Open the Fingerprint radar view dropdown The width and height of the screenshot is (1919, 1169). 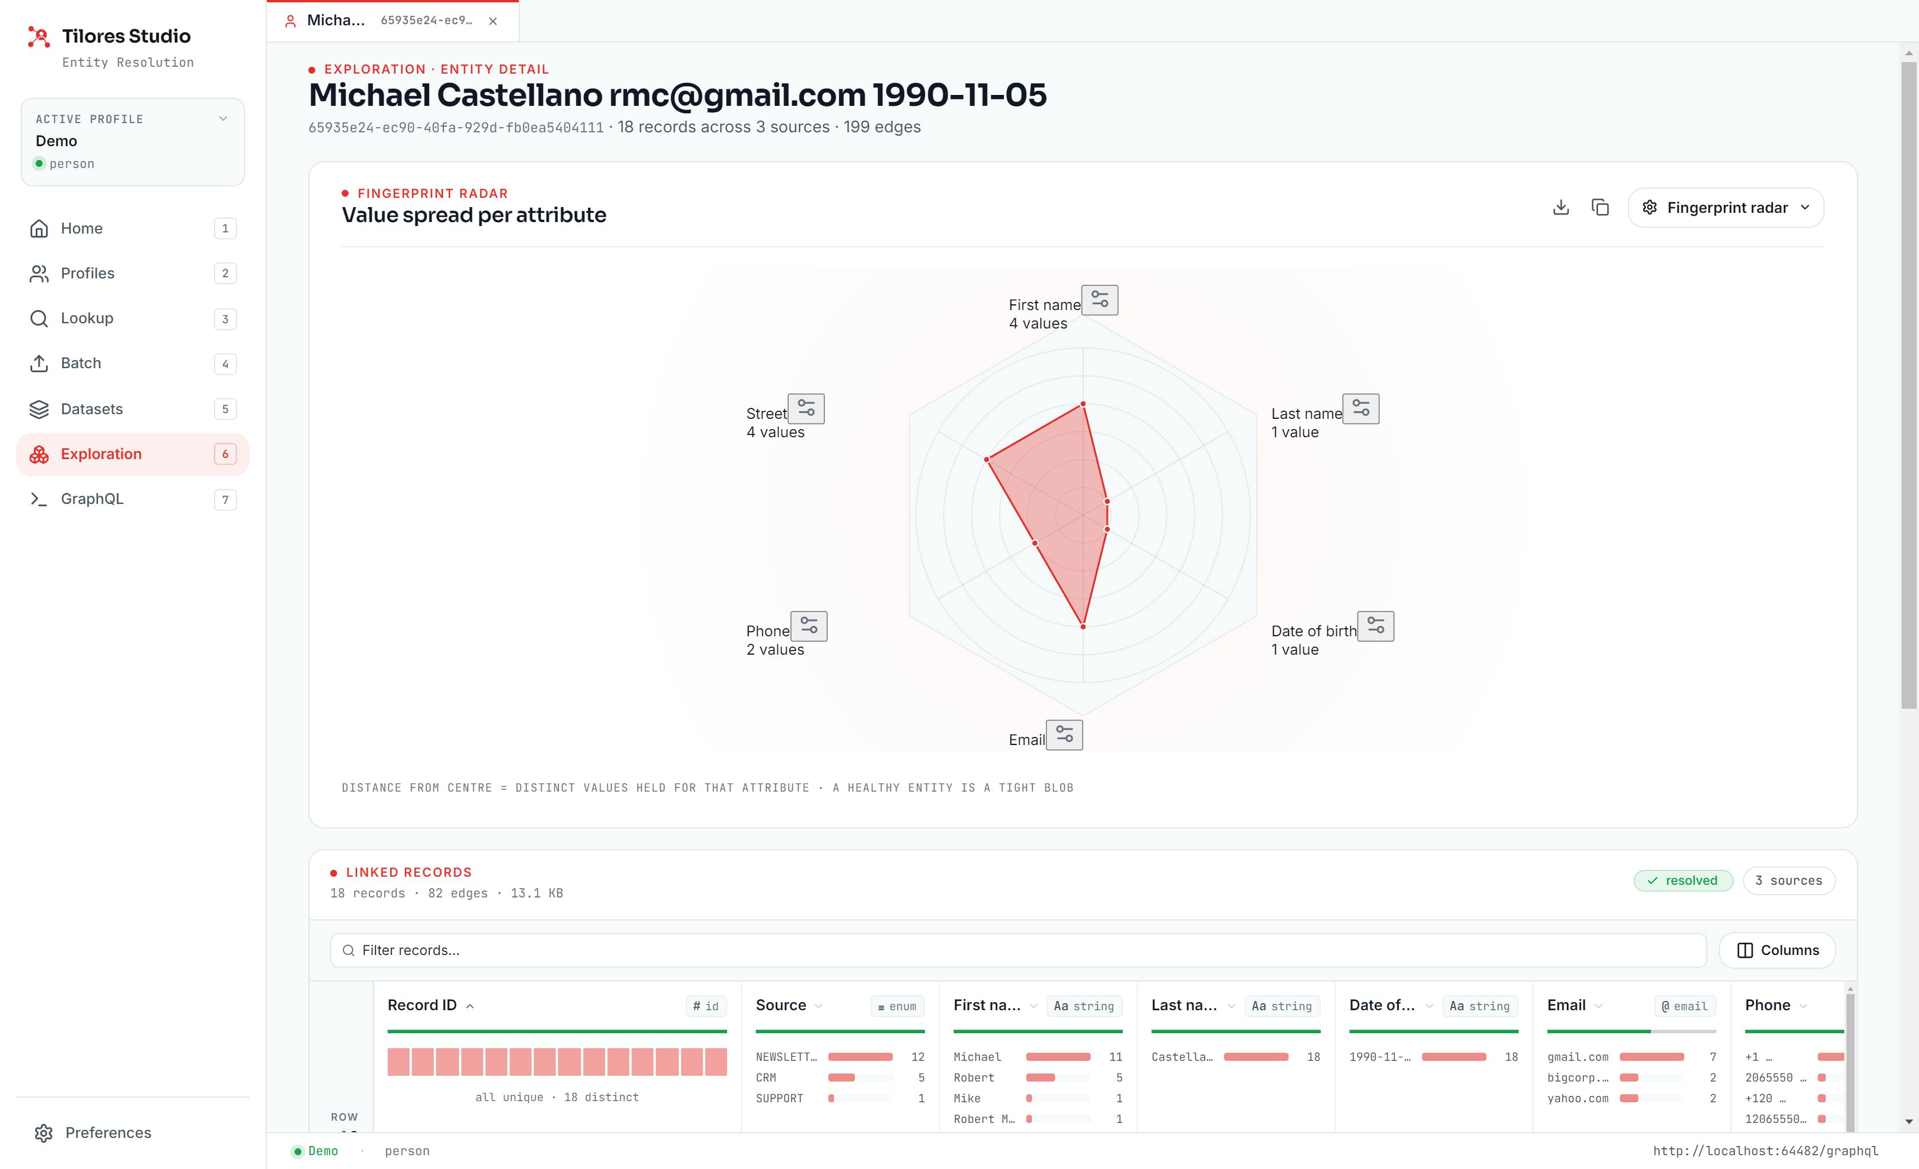click(1726, 208)
